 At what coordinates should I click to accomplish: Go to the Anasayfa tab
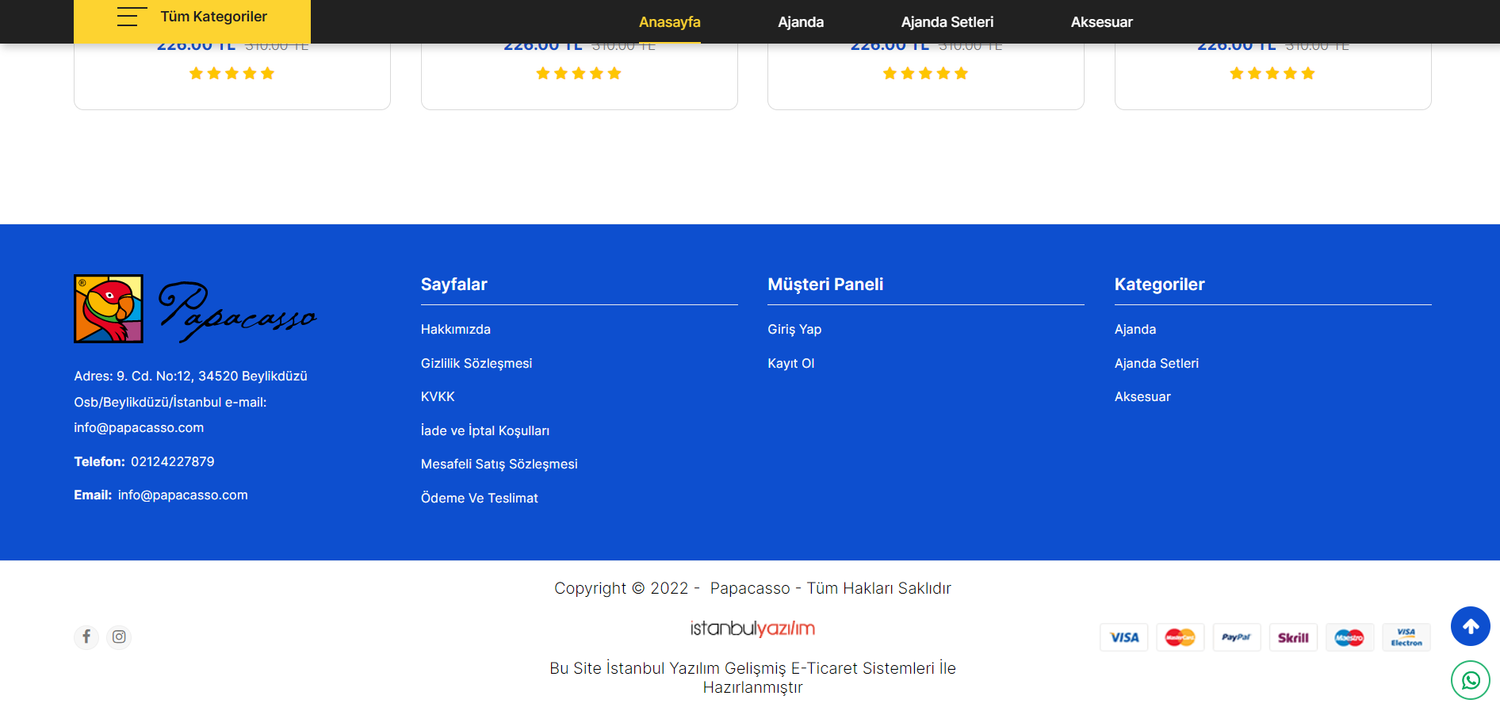[x=669, y=22]
